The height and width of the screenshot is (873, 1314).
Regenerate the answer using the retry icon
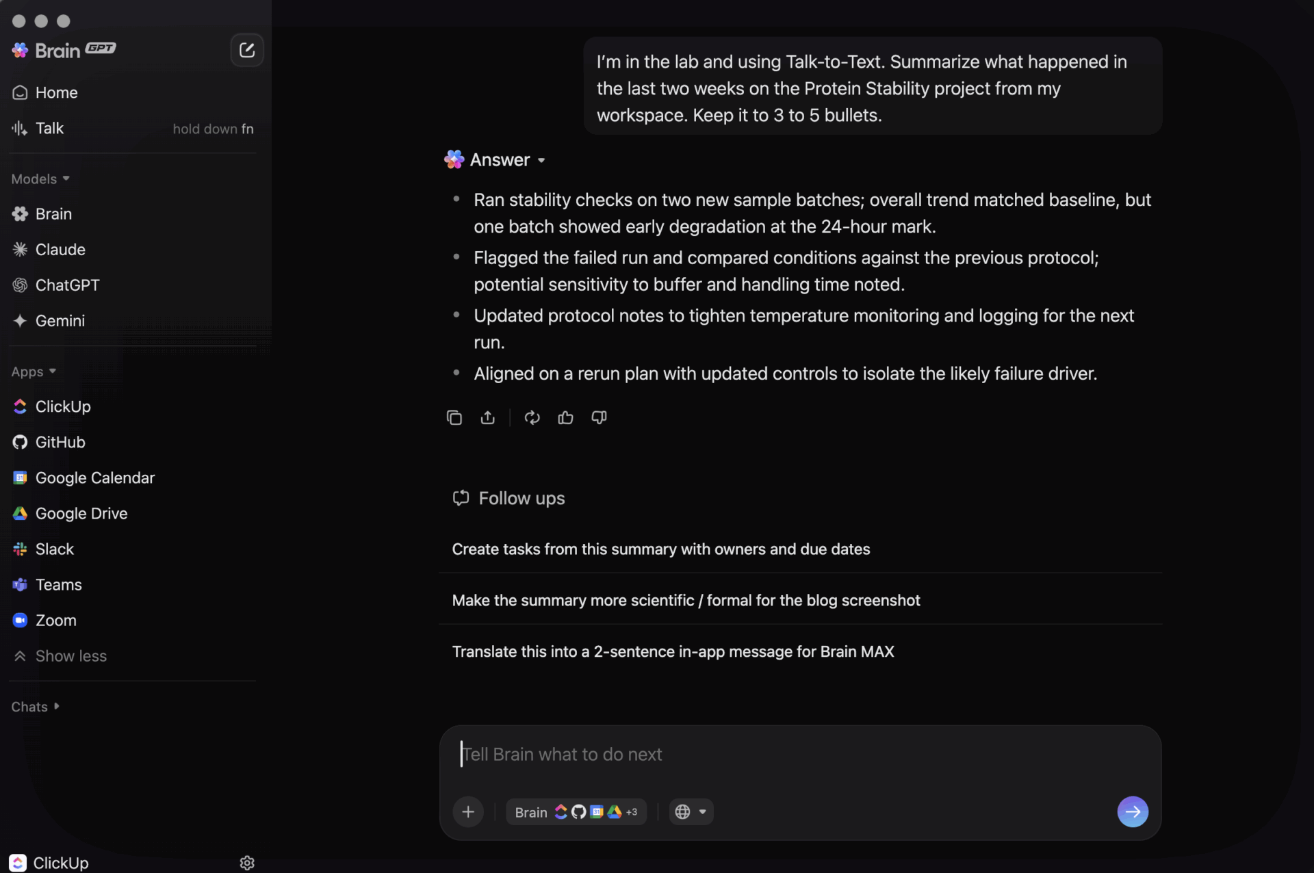click(x=532, y=417)
